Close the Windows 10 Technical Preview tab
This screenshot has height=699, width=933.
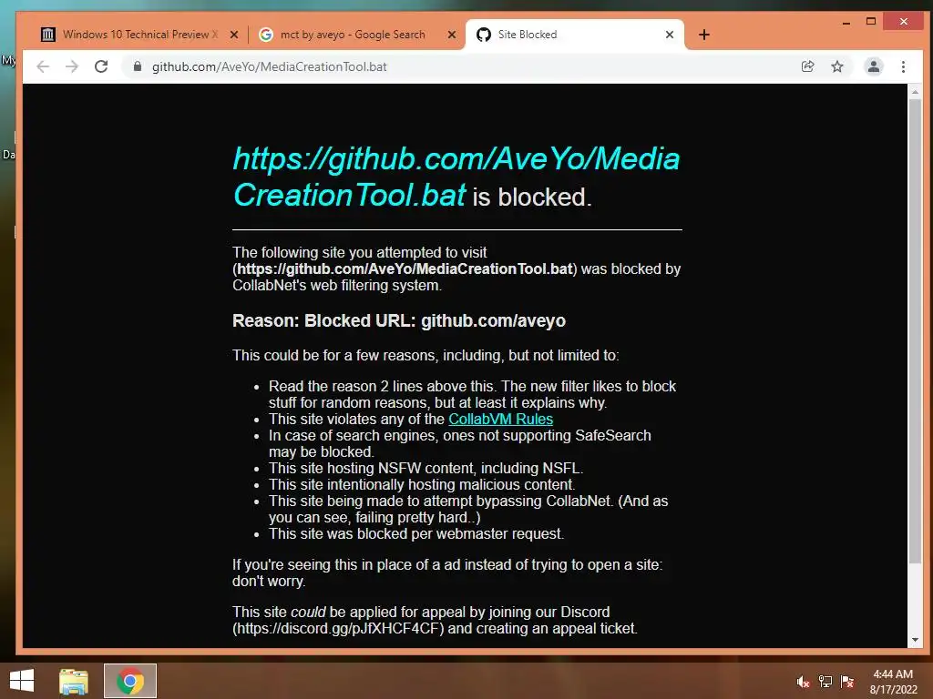click(x=234, y=35)
